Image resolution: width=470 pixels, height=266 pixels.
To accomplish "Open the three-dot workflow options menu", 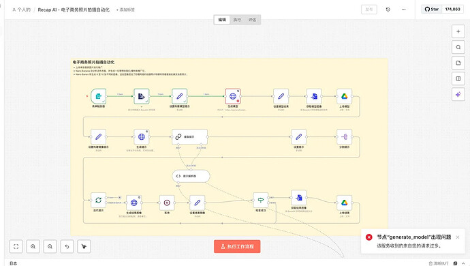I will tap(403, 10).
